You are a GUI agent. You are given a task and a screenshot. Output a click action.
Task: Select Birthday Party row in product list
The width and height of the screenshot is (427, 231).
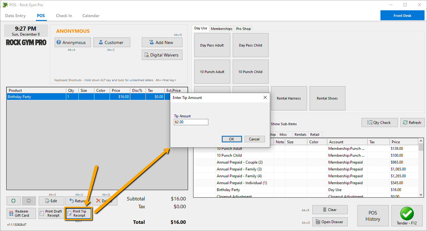(x=306, y=190)
